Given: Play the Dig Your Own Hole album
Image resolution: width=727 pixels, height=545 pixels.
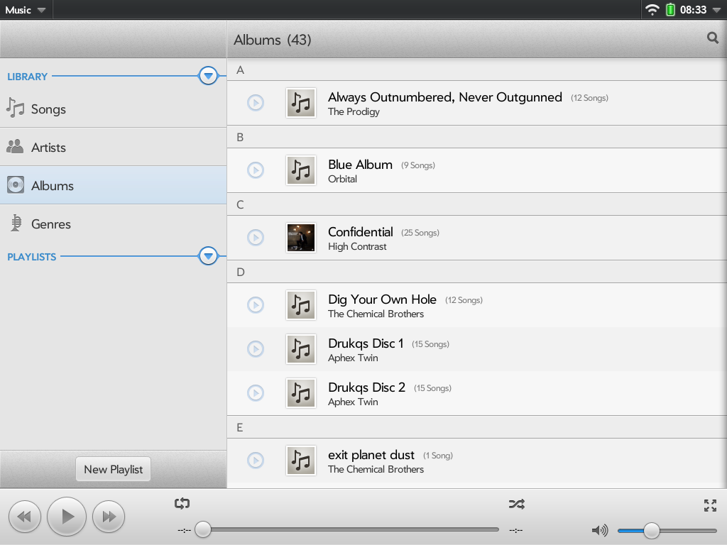Looking at the screenshot, I should coord(256,305).
